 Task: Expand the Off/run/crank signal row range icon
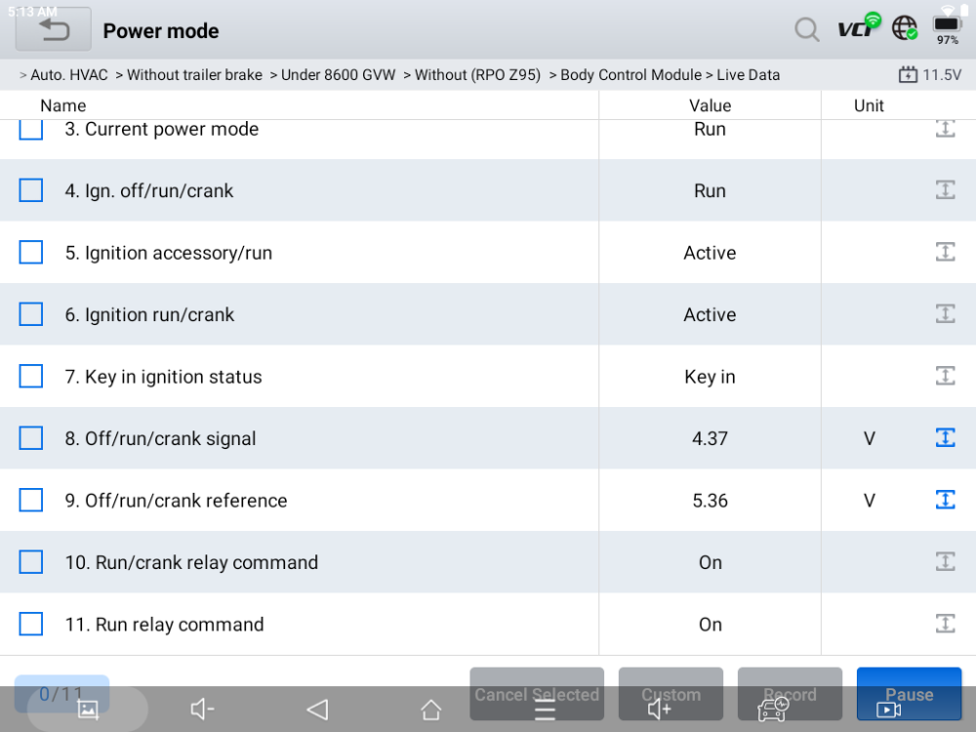[x=945, y=438]
